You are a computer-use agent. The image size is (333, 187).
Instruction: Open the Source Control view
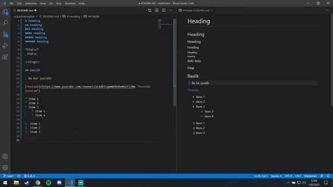[5, 34]
